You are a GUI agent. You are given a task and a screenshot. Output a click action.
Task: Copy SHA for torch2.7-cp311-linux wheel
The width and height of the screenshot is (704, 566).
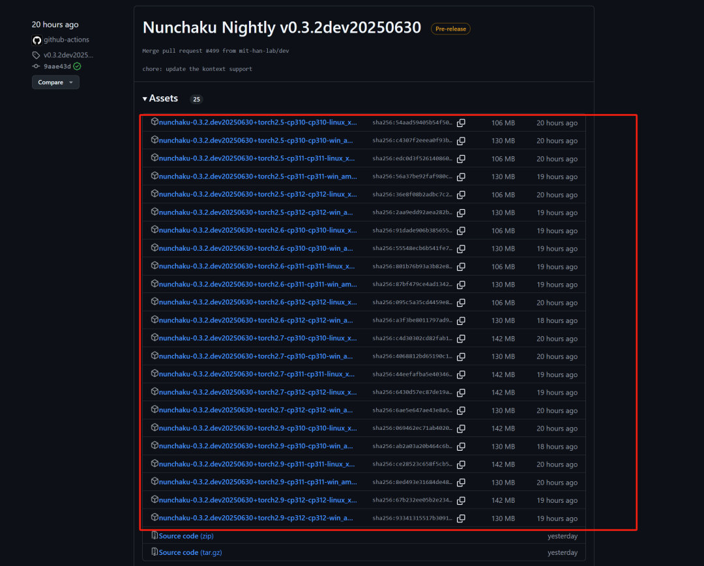click(461, 375)
